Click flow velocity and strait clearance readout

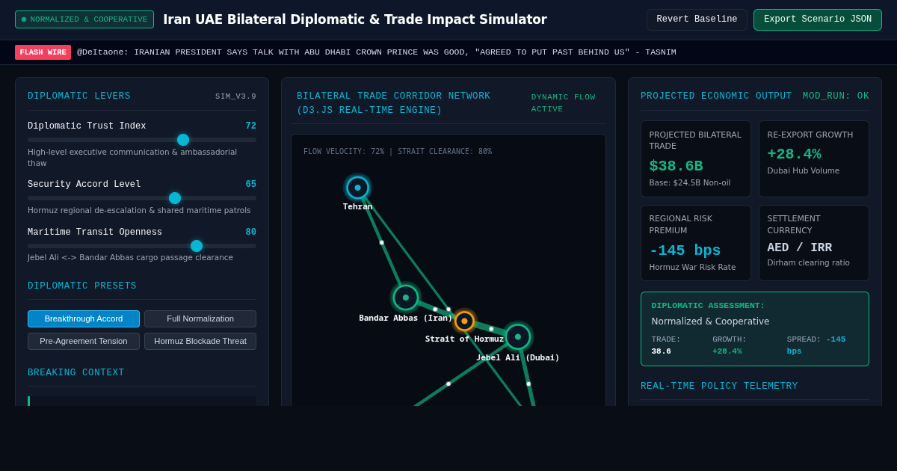(x=398, y=152)
